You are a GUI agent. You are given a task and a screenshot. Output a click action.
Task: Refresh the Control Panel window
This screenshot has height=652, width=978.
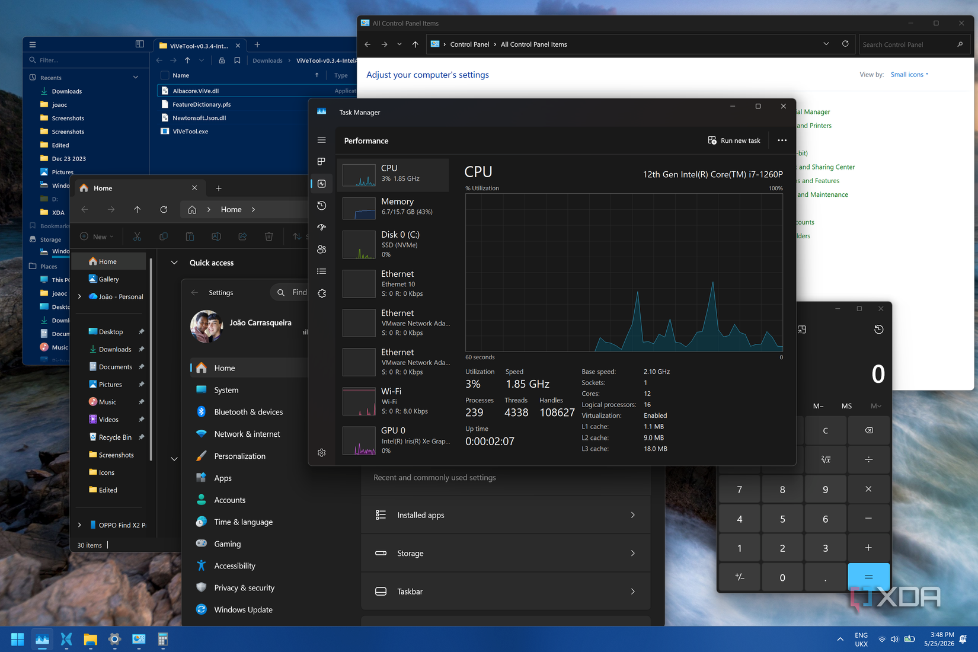click(845, 44)
